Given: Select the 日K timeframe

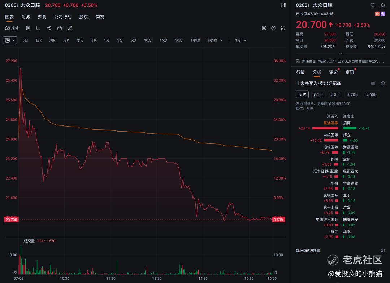Looking at the screenshot, I should [x=39, y=40].
